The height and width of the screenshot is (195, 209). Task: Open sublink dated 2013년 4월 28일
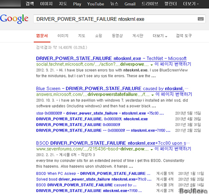(x=92, y=119)
